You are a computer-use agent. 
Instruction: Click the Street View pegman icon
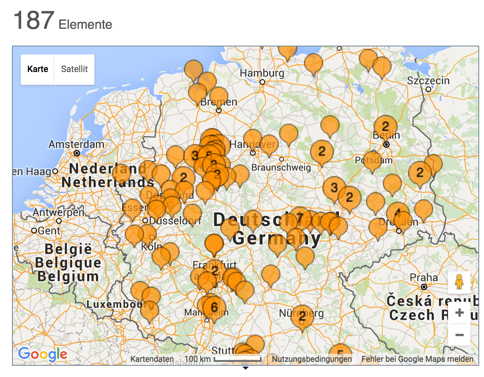click(459, 283)
